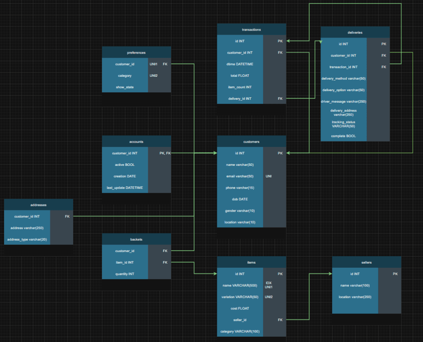Viewport: 423px width, 342px height.
Task: Click the tracking_status VARCHAR(50) field
Action: pyautogui.click(x=343, y=124)
